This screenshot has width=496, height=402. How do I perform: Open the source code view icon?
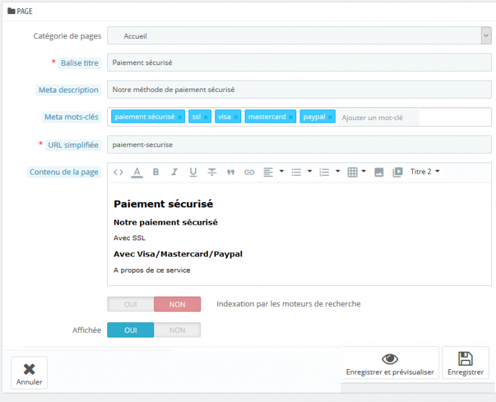point(119,172)
